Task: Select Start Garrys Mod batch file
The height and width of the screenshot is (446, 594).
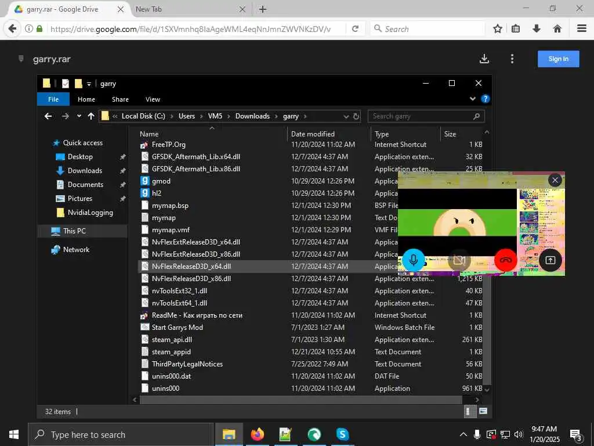Action: click(x=177, y=328)
